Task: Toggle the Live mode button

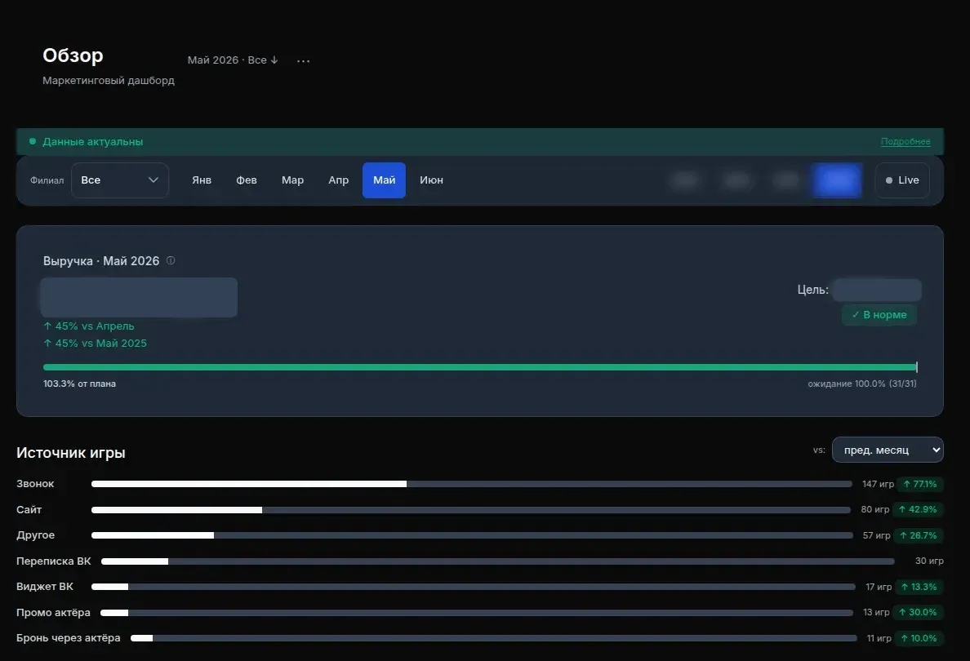Action: 902,180
